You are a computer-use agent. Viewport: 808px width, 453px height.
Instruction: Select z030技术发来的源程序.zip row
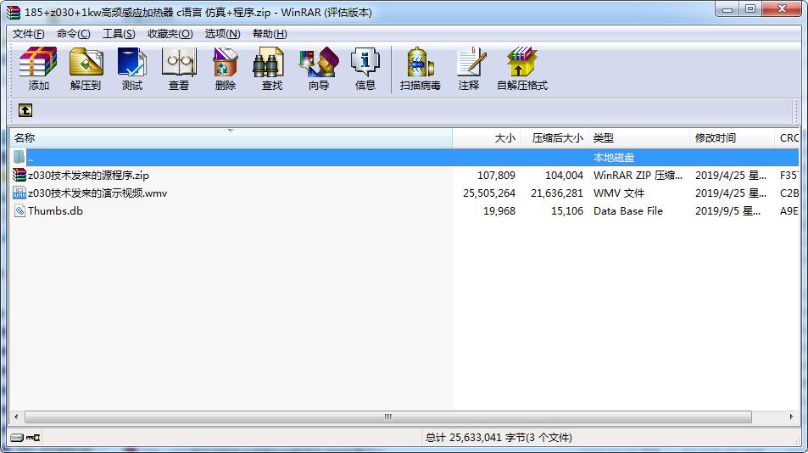click(x=404, y=176)
